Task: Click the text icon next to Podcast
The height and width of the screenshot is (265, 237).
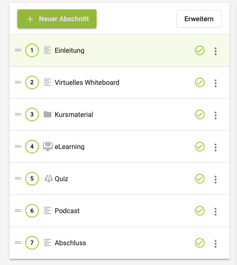Action: [47, 211]
